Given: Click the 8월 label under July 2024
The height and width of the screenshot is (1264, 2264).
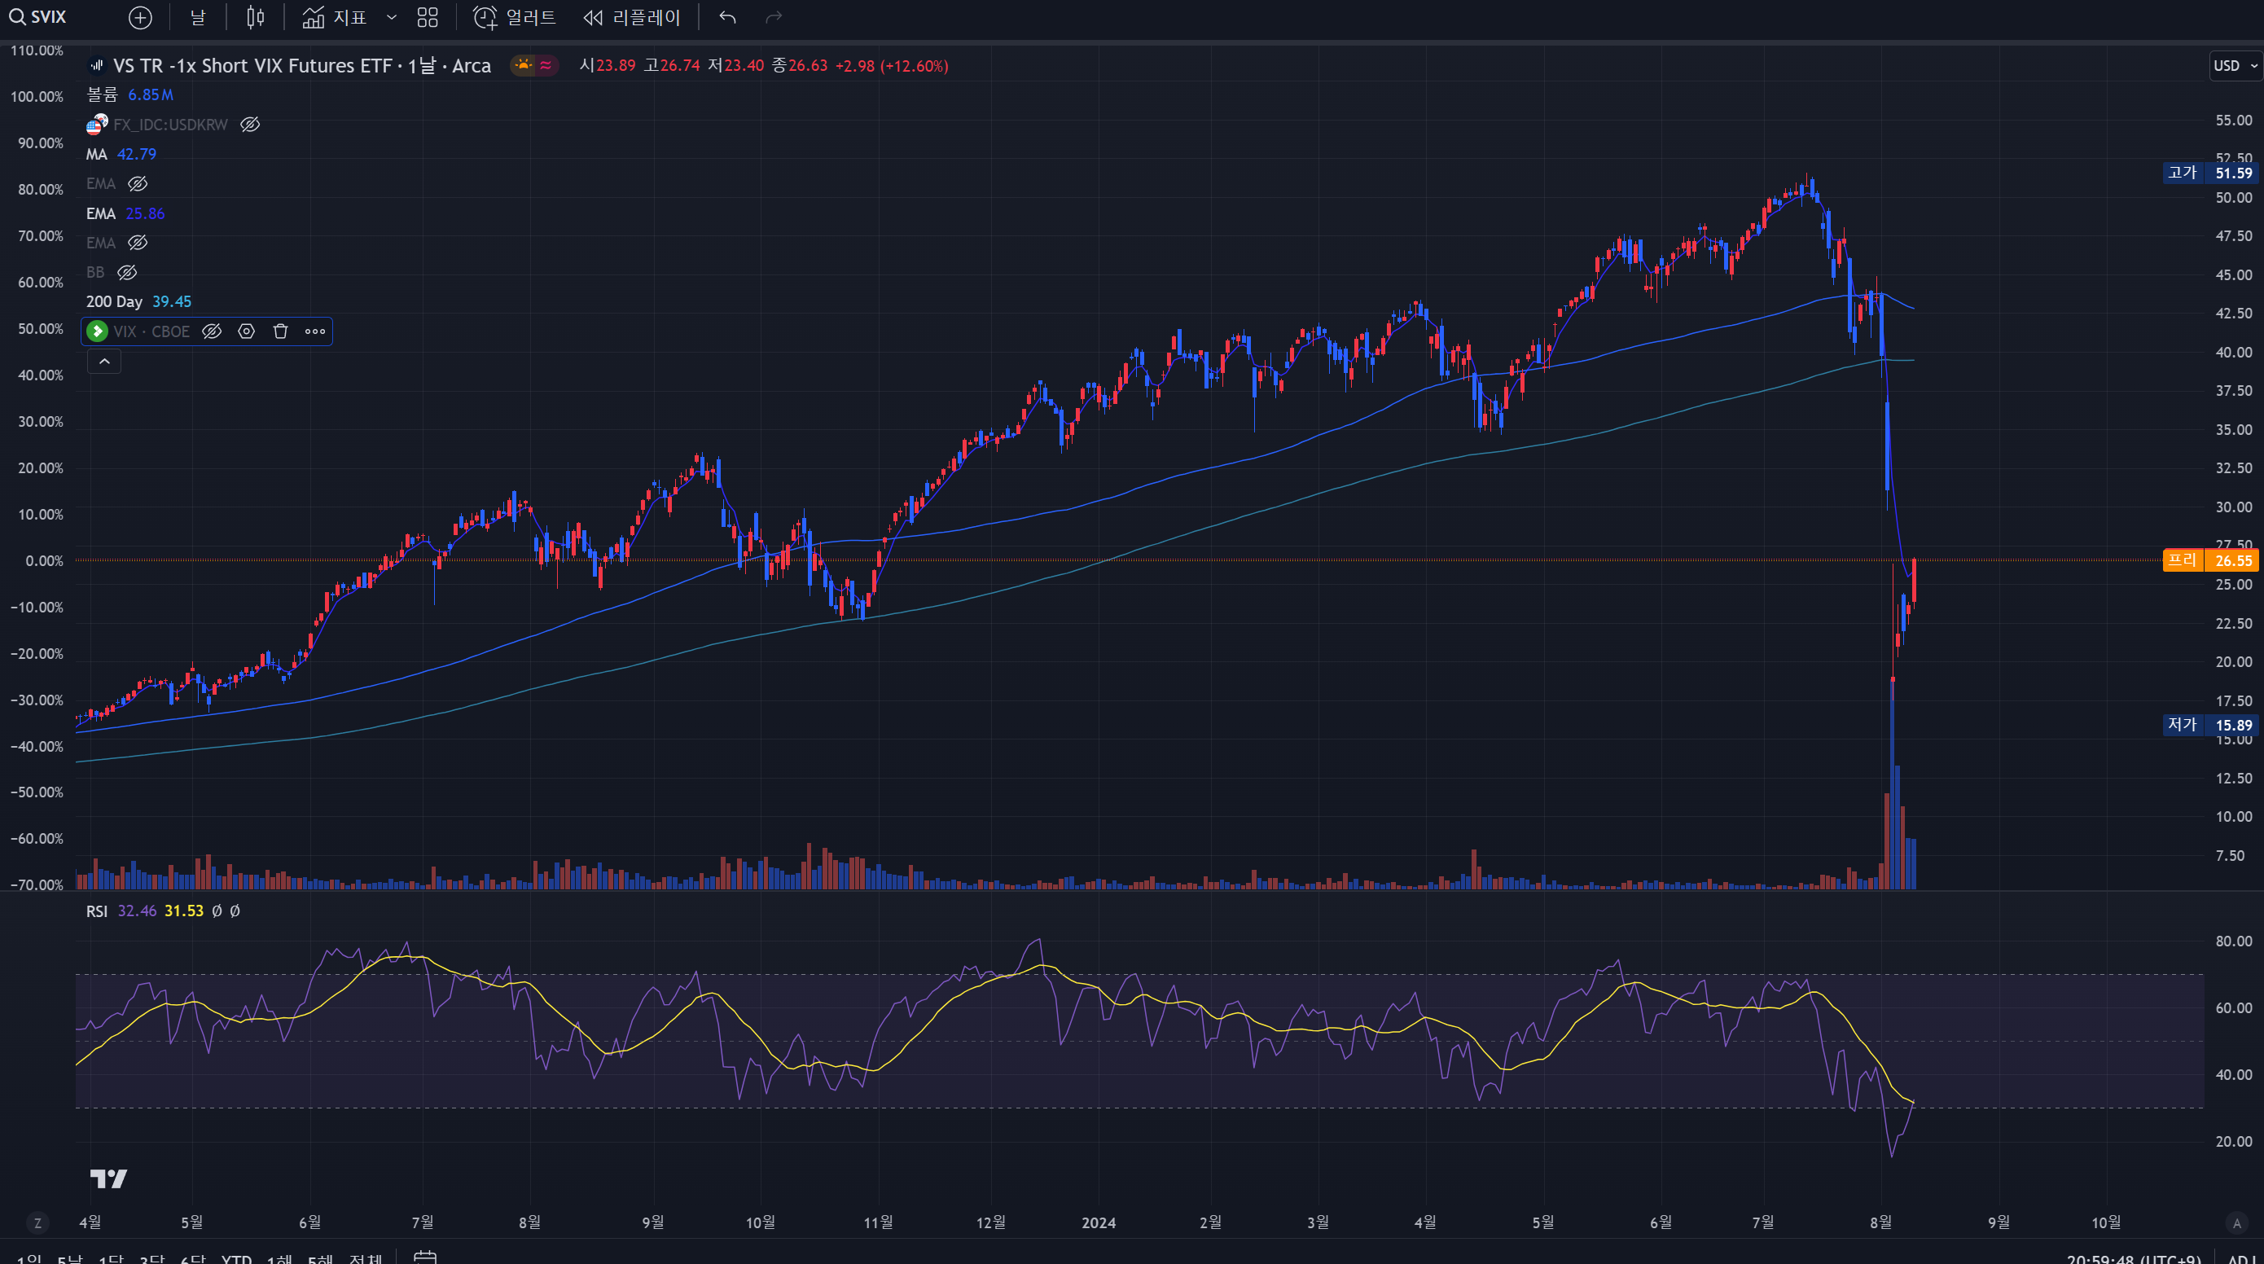Looking at the screenshot, I should click(x=1880, y=1222).
